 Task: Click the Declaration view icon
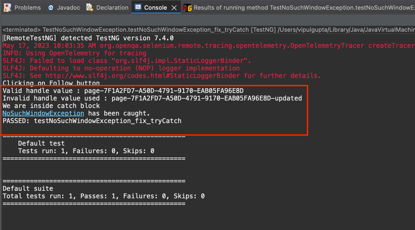pyautogui.click(x=89, y=7)
